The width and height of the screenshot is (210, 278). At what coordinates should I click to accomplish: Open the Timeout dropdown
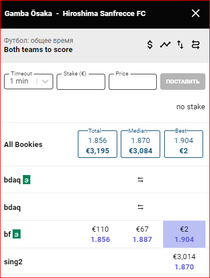point(29,81)
